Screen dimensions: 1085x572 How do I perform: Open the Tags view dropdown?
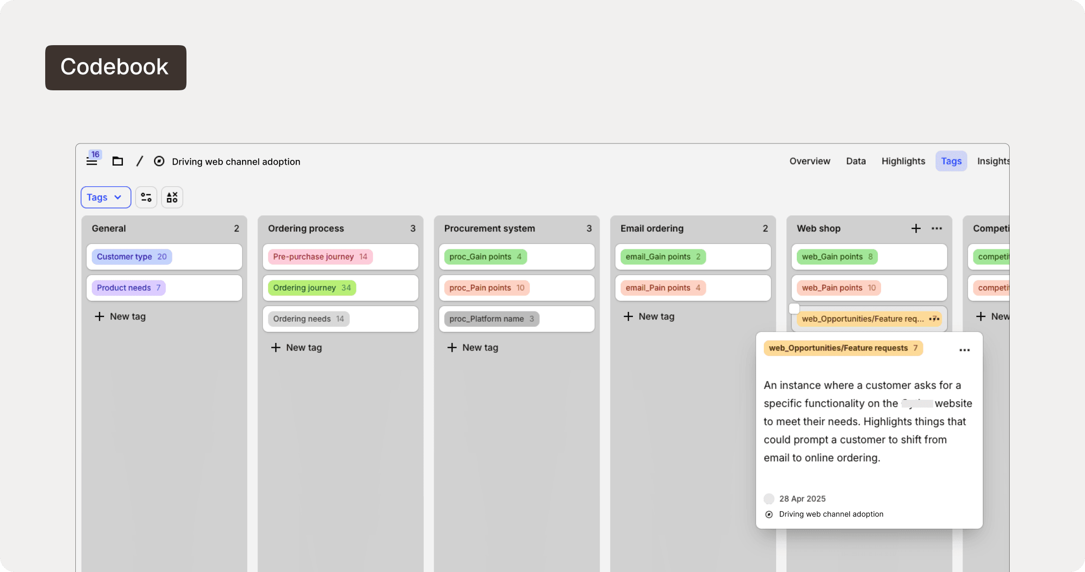[105, 197]
